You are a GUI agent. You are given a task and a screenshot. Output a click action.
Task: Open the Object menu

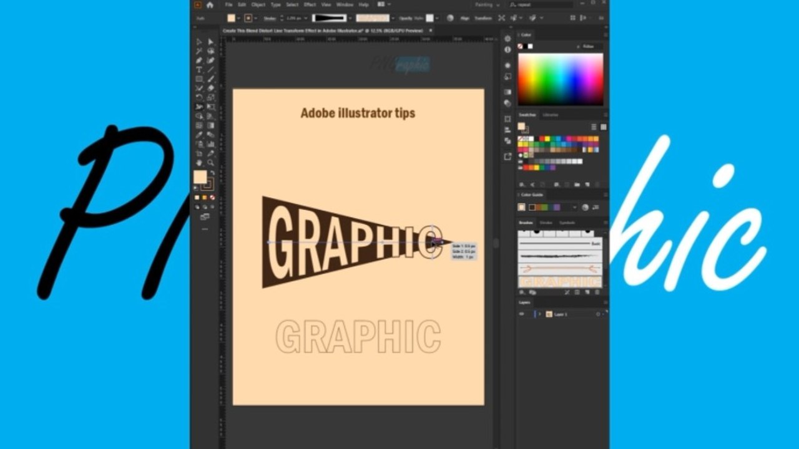(x=258, y=4)
